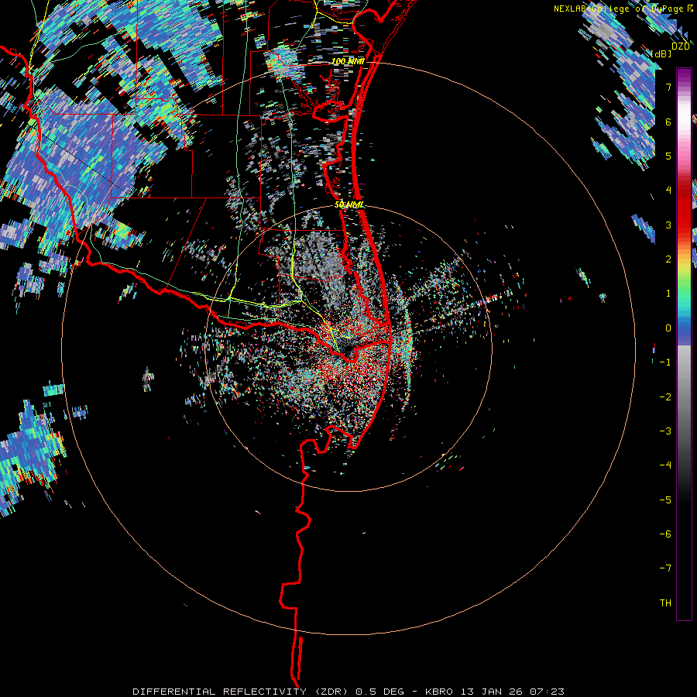The image size is (697, 697).
Task: Click the -4 value on the dB scale
Action: tap(665, 465)
